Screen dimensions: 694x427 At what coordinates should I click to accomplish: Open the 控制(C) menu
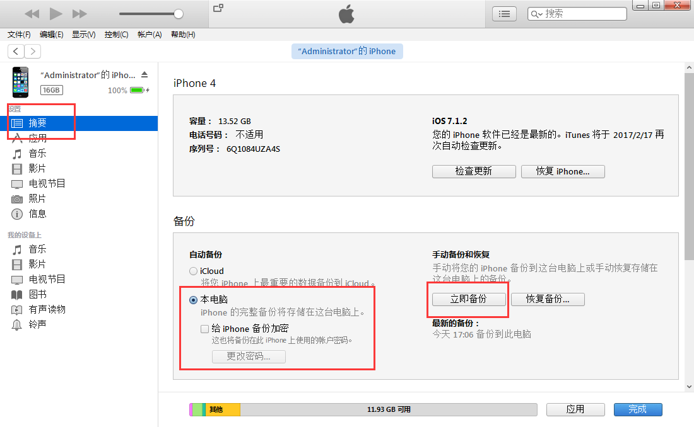(x=117, y=35)
